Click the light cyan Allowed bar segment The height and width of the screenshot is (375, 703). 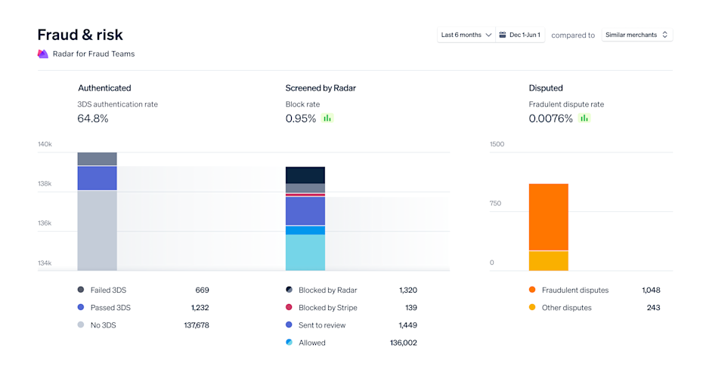click(x=305, y=252)
